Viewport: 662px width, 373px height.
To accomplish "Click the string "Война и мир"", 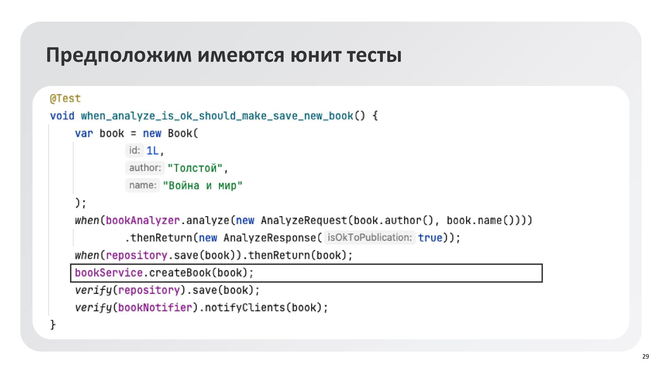I will 202,186.
